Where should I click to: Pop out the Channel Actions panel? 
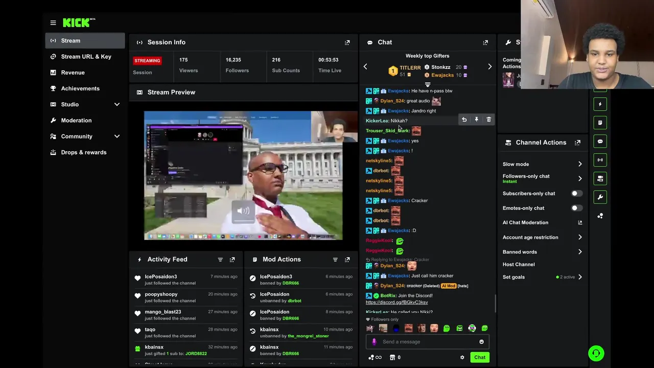[577, 143]
